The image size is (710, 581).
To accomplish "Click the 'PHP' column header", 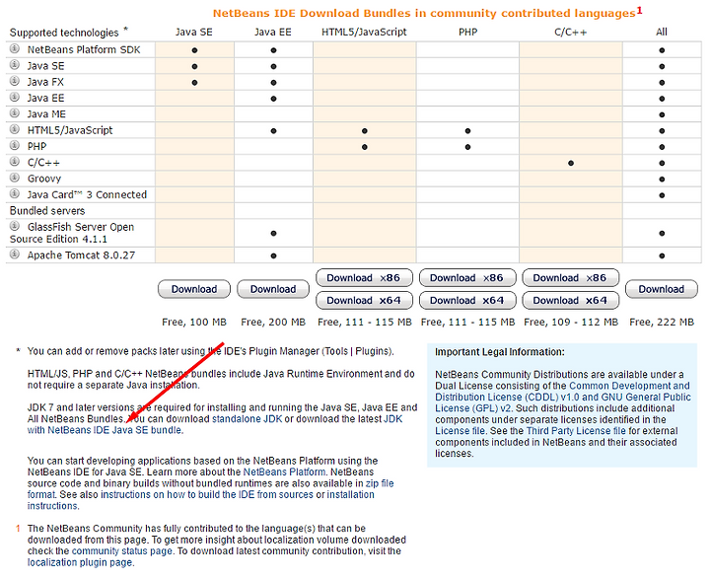I will pos(467,33).
